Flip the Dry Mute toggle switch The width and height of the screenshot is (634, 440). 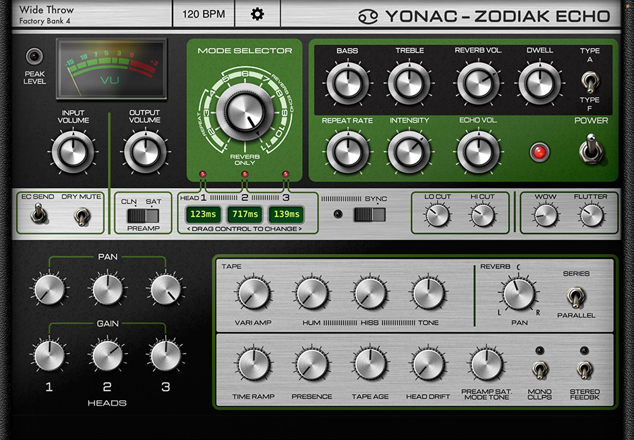(x=82, y=217)
